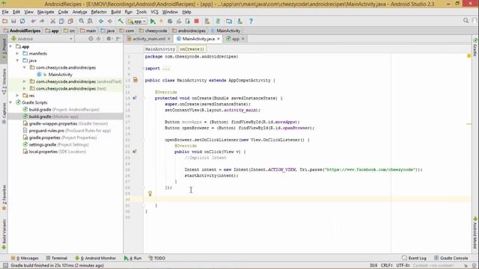Collapse the java folder node
479x269 pixels.
(x=18, y=61)
